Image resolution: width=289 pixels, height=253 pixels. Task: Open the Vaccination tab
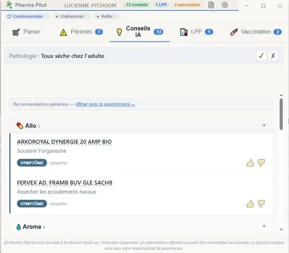coord(256,32)
